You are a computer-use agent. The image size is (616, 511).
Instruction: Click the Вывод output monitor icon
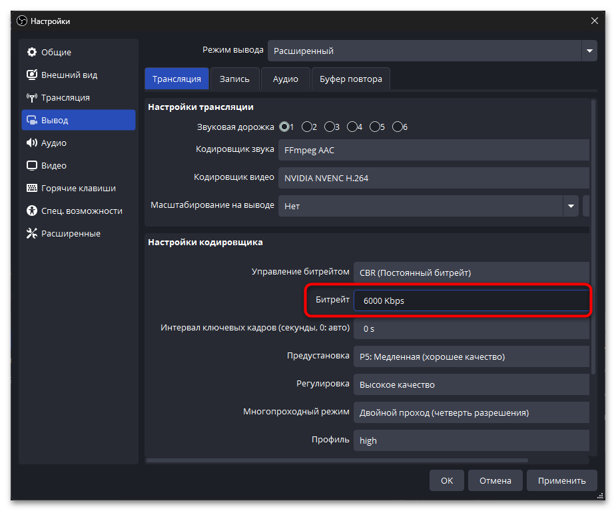coord(31,121)
